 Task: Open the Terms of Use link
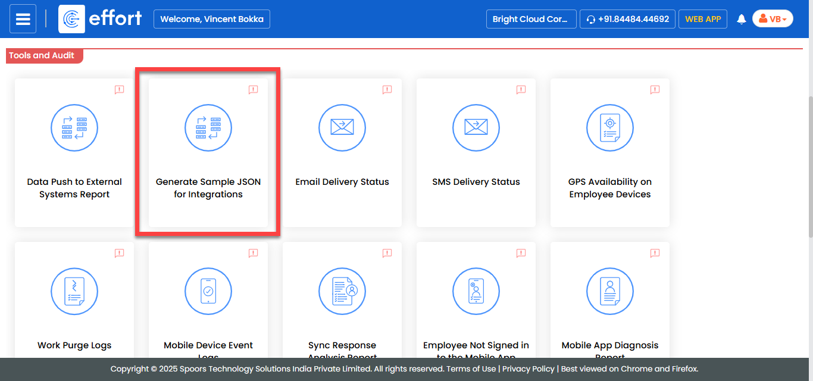click(471, 369)
